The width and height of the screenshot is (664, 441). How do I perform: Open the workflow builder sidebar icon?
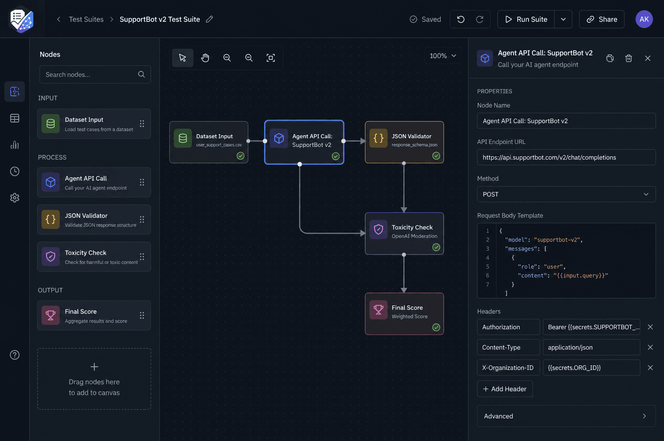[15, 91]
